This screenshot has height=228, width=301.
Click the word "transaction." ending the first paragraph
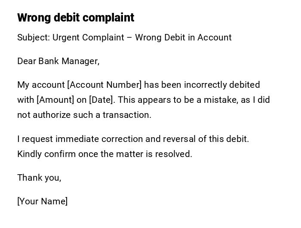tap(127, 115)
